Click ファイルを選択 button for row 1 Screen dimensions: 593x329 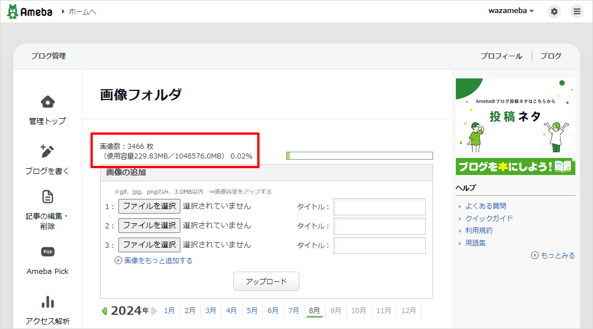pyautogui.click(x=149, y=206)
